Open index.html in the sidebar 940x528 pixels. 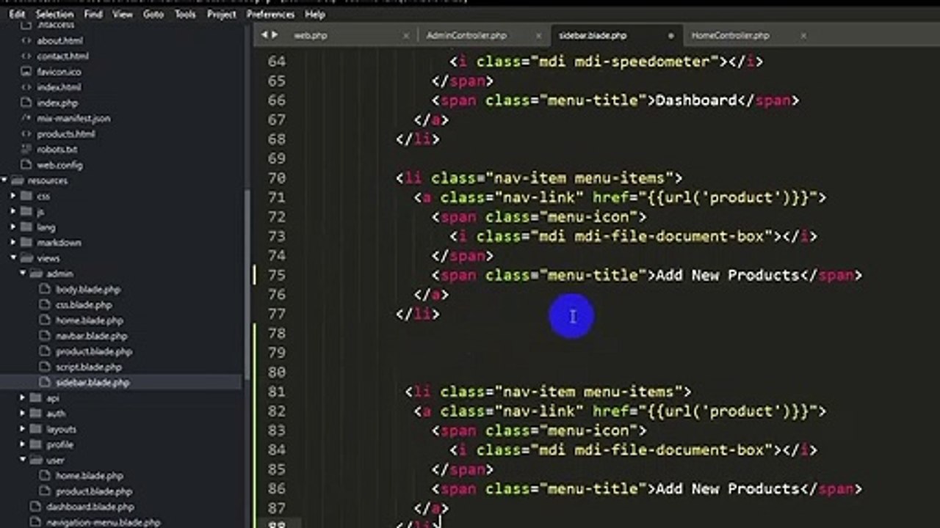point(59,87)
